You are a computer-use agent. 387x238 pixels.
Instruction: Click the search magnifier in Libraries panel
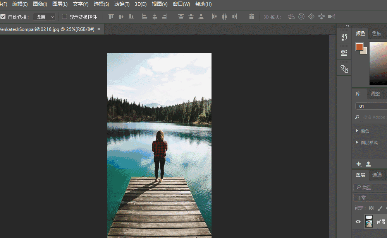click(357, 117)
